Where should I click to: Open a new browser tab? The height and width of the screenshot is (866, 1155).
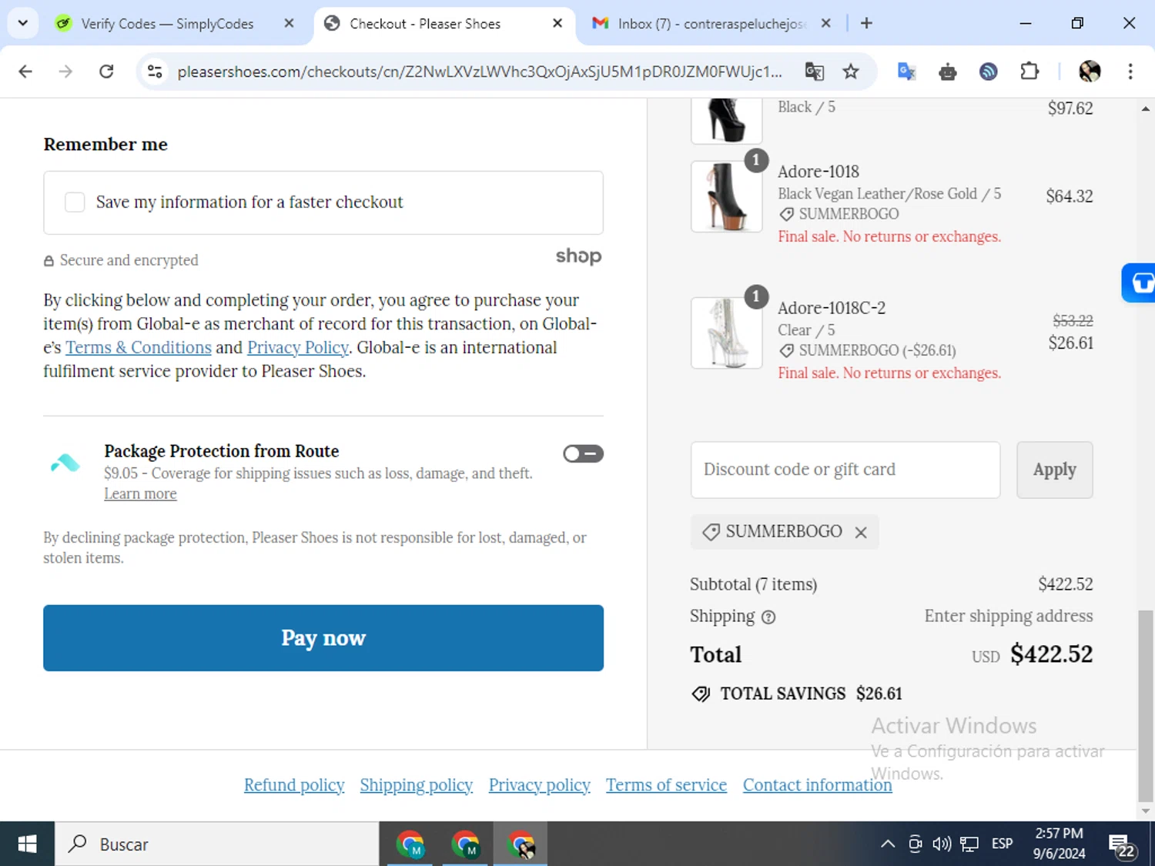(x=866, y=23)
